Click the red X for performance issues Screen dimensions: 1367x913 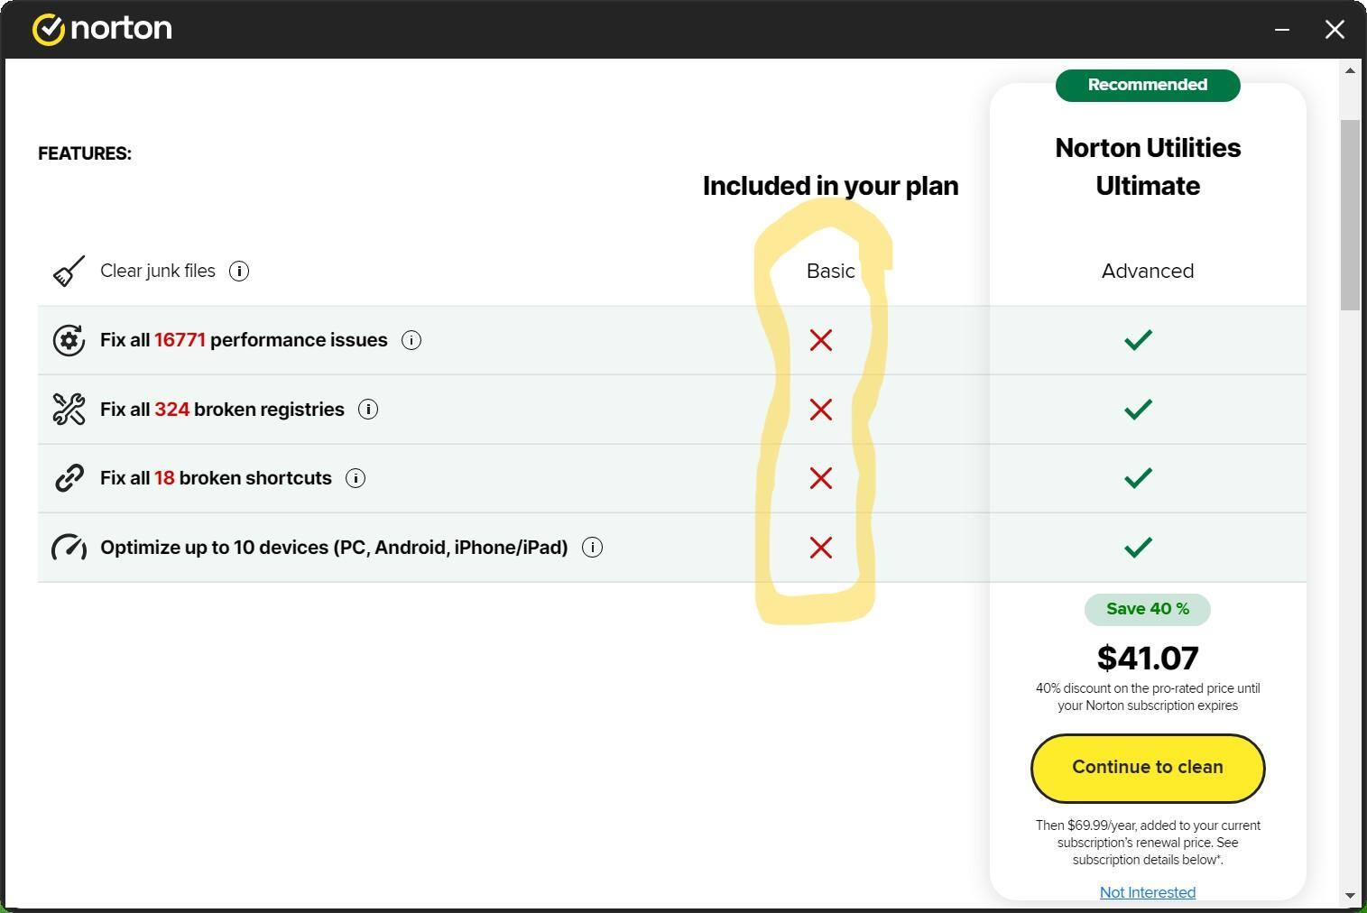coord(820,340)
